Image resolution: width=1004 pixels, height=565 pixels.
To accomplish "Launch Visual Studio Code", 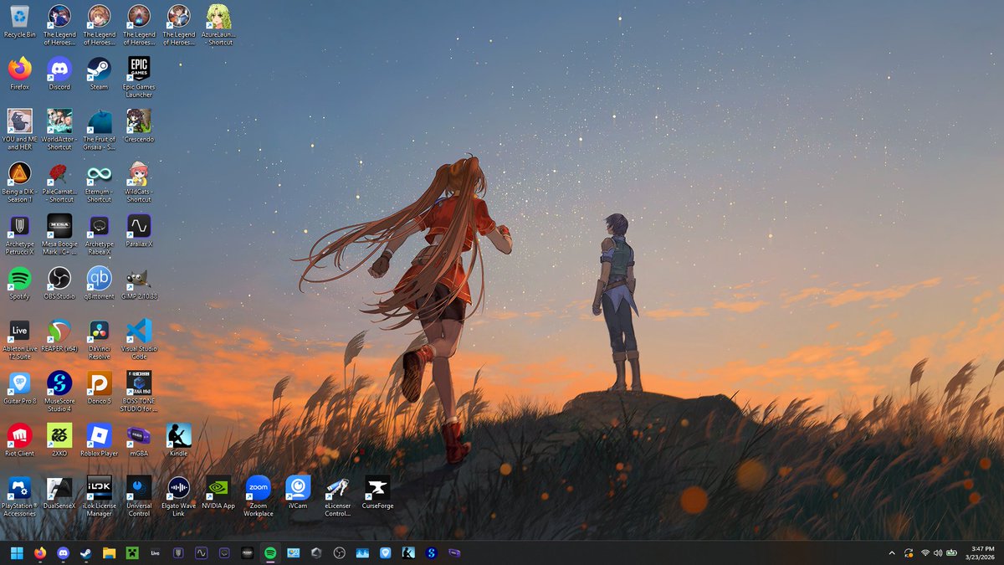I will [x=138, y=331].
